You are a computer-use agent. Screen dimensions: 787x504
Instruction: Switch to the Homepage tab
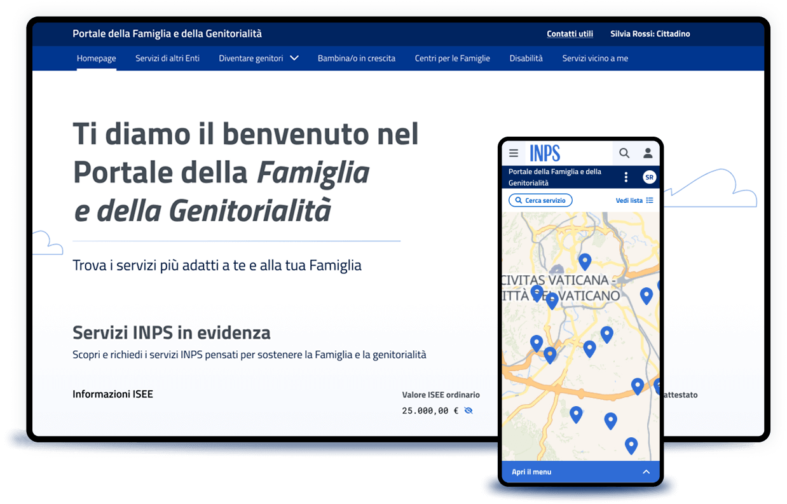coord(96,58)
